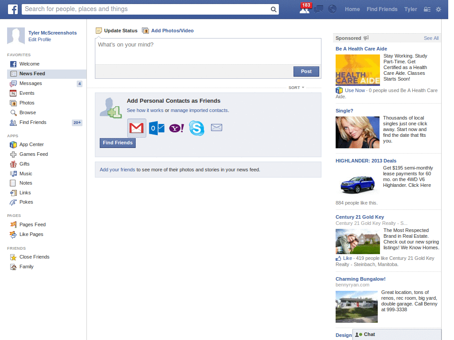Viewport: 454px width, 340px height.
Task: Select Update Status tab
Action: [117, 31]
